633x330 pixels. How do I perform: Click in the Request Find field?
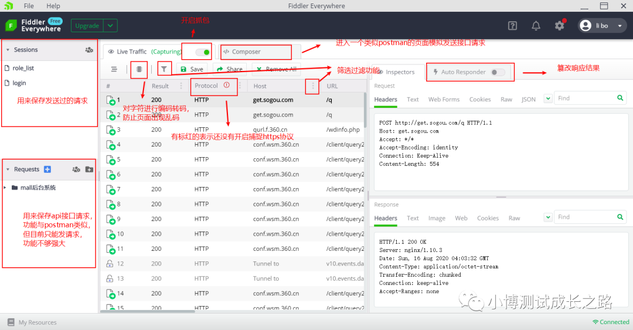[x=585, y=98]
